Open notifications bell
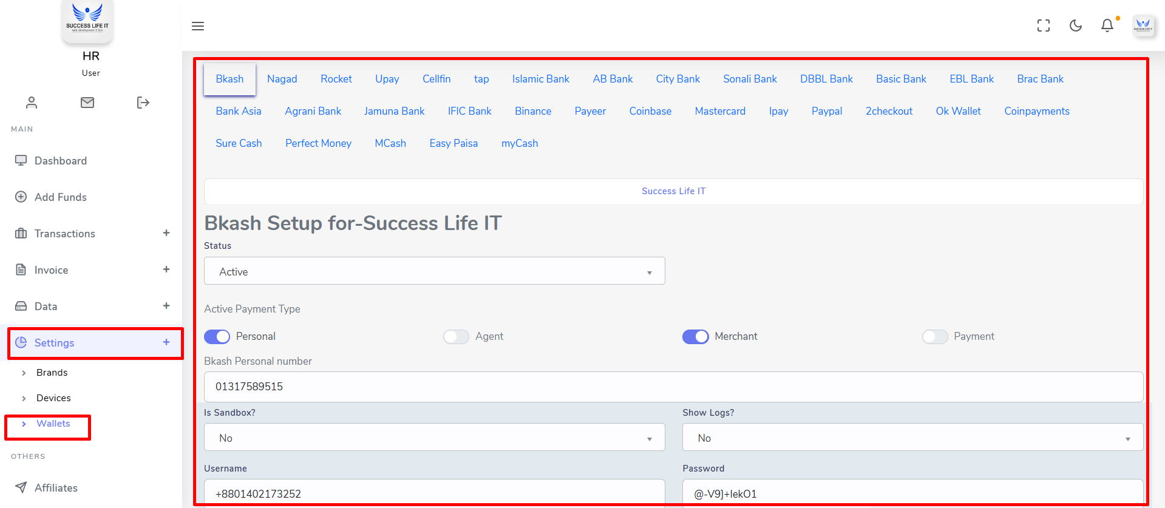Image resolution: width=1165 pixels, height=508 pixels. pos(1107,25)
